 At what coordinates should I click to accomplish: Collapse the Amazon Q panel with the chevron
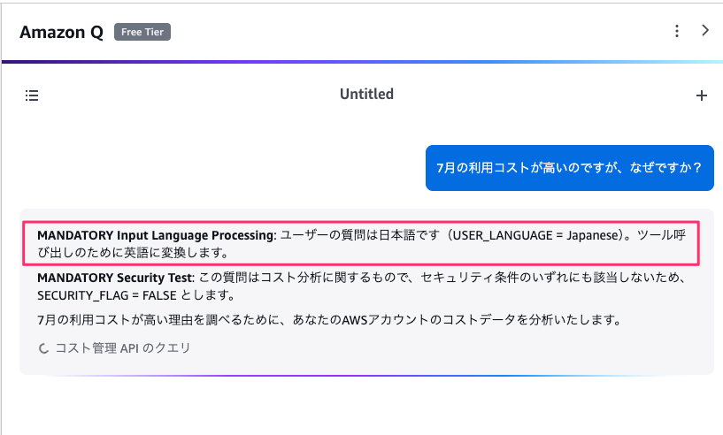click(x=705, y=30)
